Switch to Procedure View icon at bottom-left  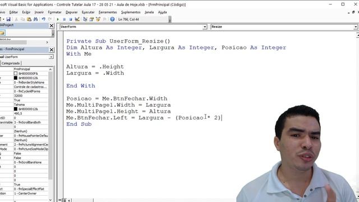pos(60,200)
